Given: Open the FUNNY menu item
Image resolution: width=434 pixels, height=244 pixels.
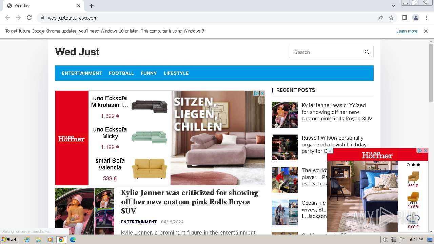Looking at the screenshot, I should pyautogui.click(x=149, y=73).
